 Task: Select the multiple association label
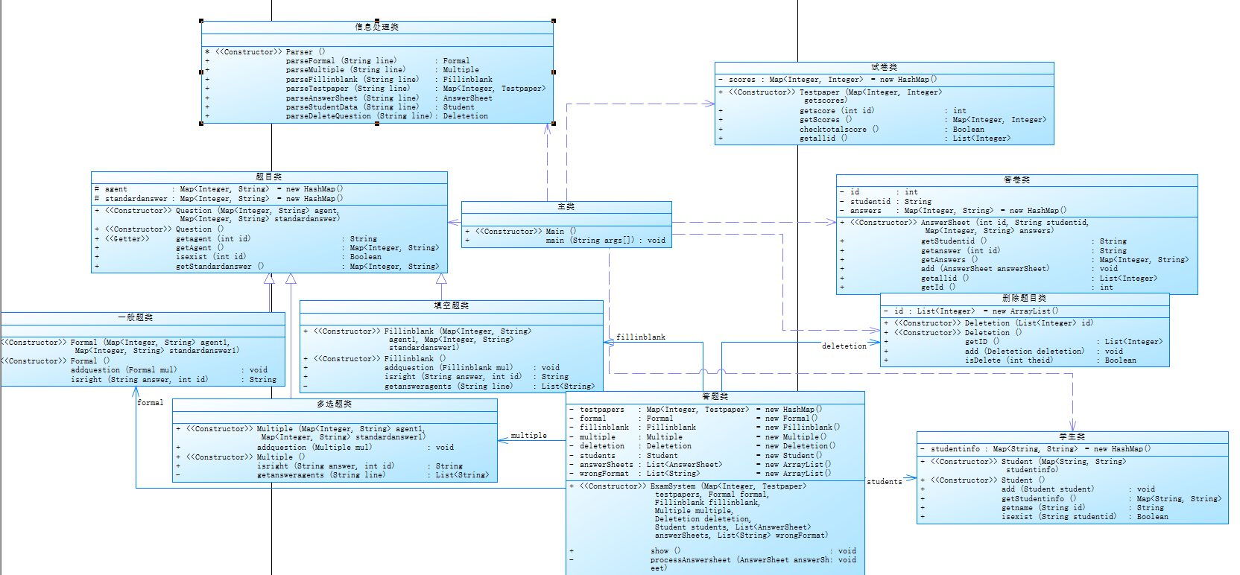(529, 436)
